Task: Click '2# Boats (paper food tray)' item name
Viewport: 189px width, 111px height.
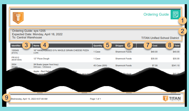Action: (46, 64)
